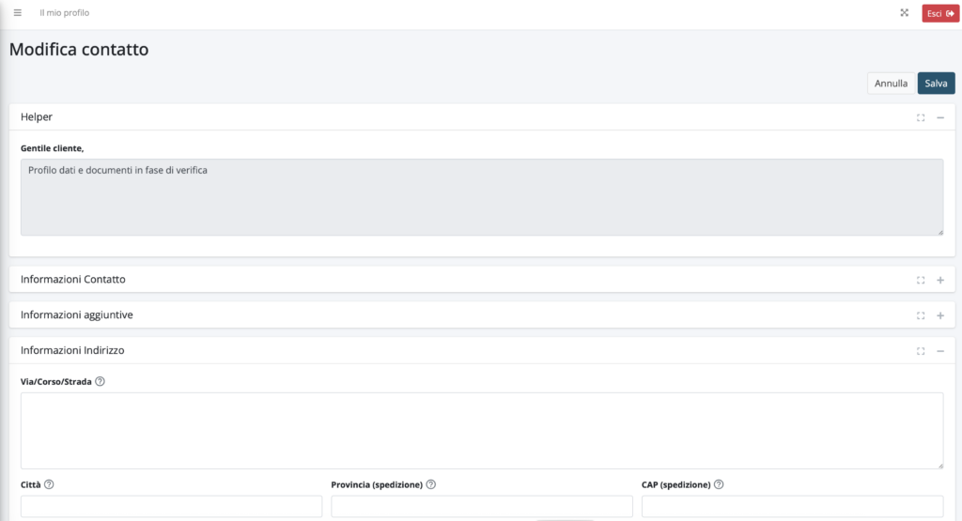The image size is (962, 521).
Task: Maximize the Helper panel
Action: [x=921, y=117]
